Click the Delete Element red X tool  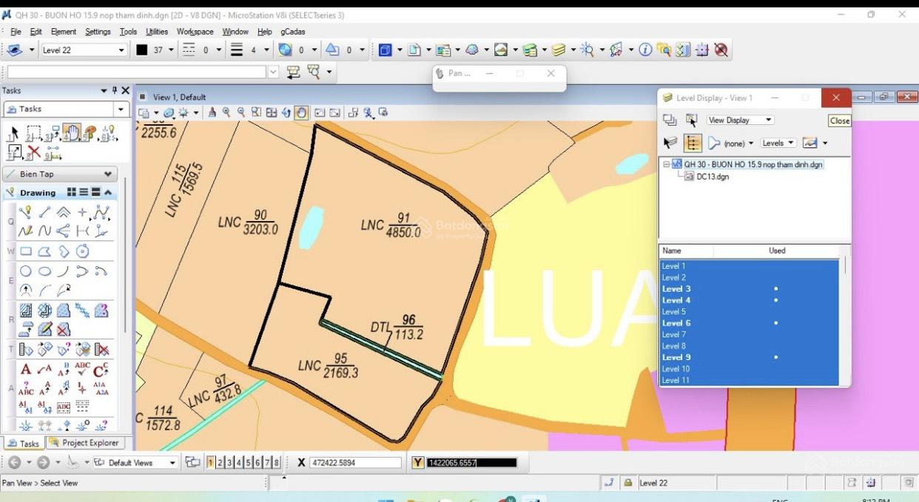pyautogui.click(x=33, y=153)
